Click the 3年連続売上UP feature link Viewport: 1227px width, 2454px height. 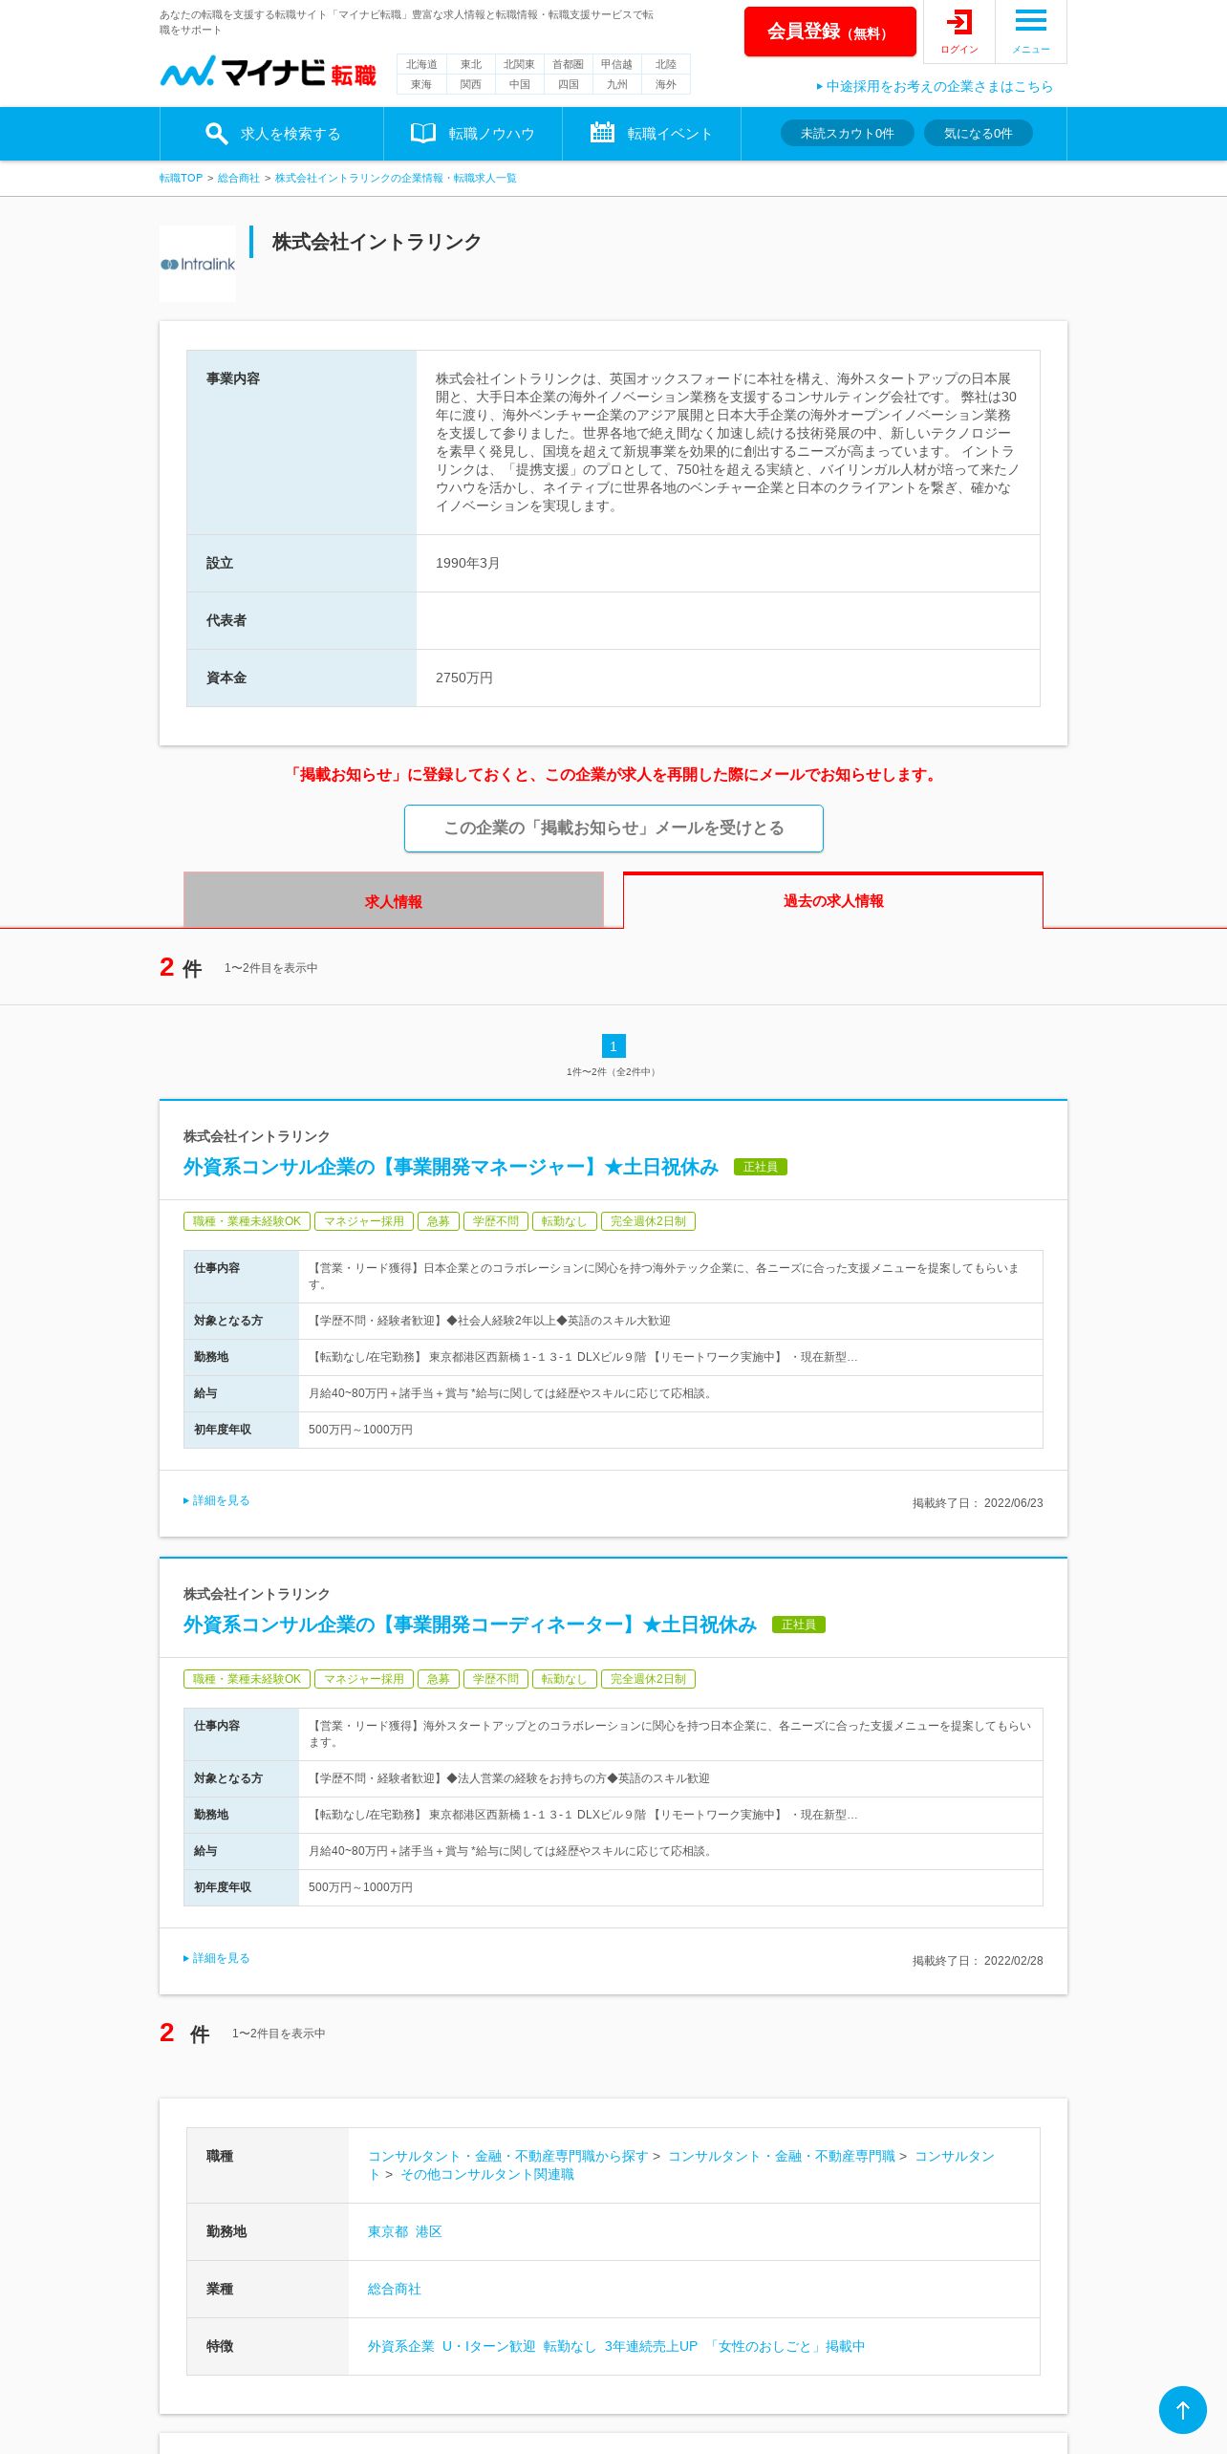651,2346
